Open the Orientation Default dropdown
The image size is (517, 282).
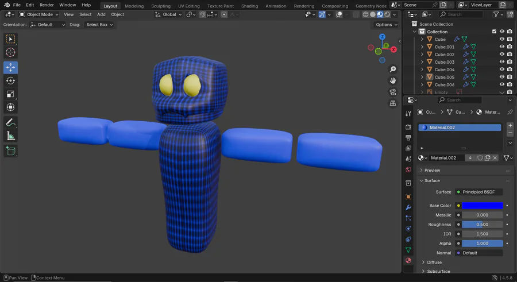(x=48, y=25)
